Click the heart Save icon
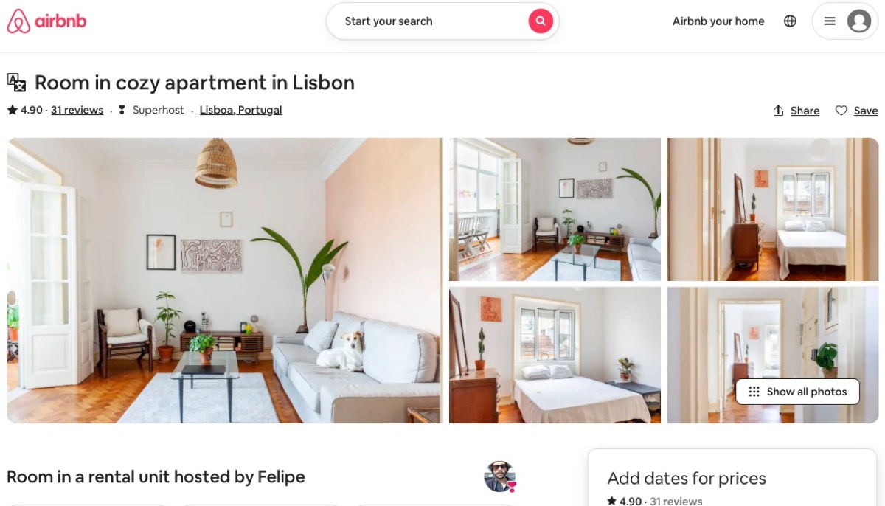Viewport: 885px width, 506px height. (x=841, y=111)
